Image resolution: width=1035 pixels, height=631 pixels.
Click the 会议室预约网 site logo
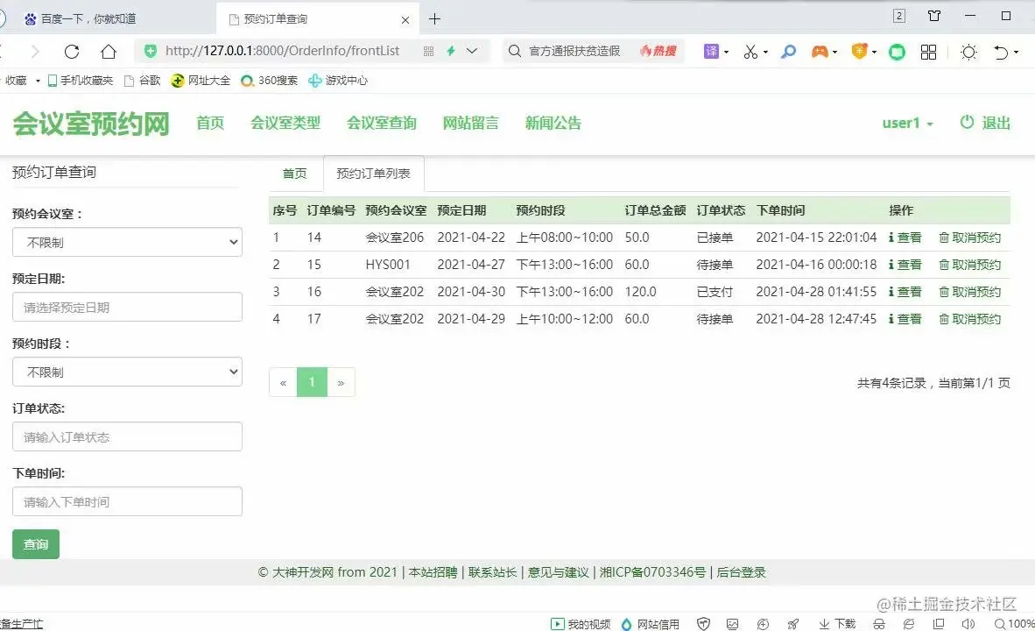tap(91, 124)
